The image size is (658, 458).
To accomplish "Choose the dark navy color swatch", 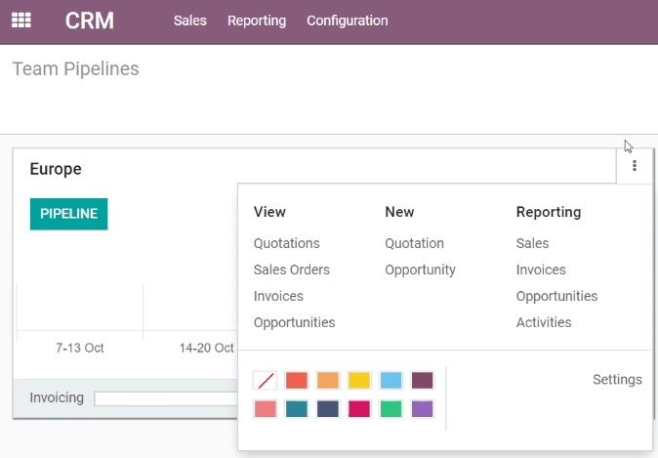I will coord(328,409).
